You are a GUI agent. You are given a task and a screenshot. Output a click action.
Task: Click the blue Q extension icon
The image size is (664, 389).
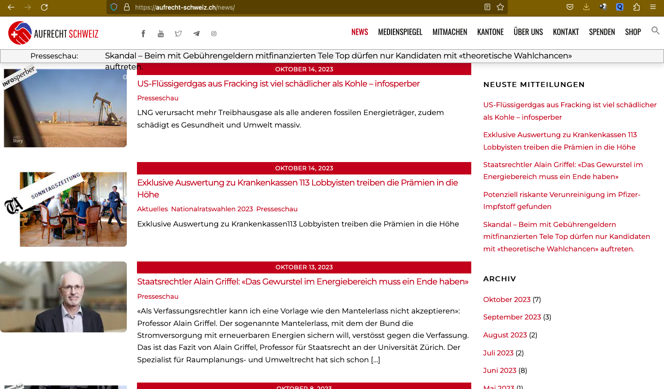tap(620, 7)
